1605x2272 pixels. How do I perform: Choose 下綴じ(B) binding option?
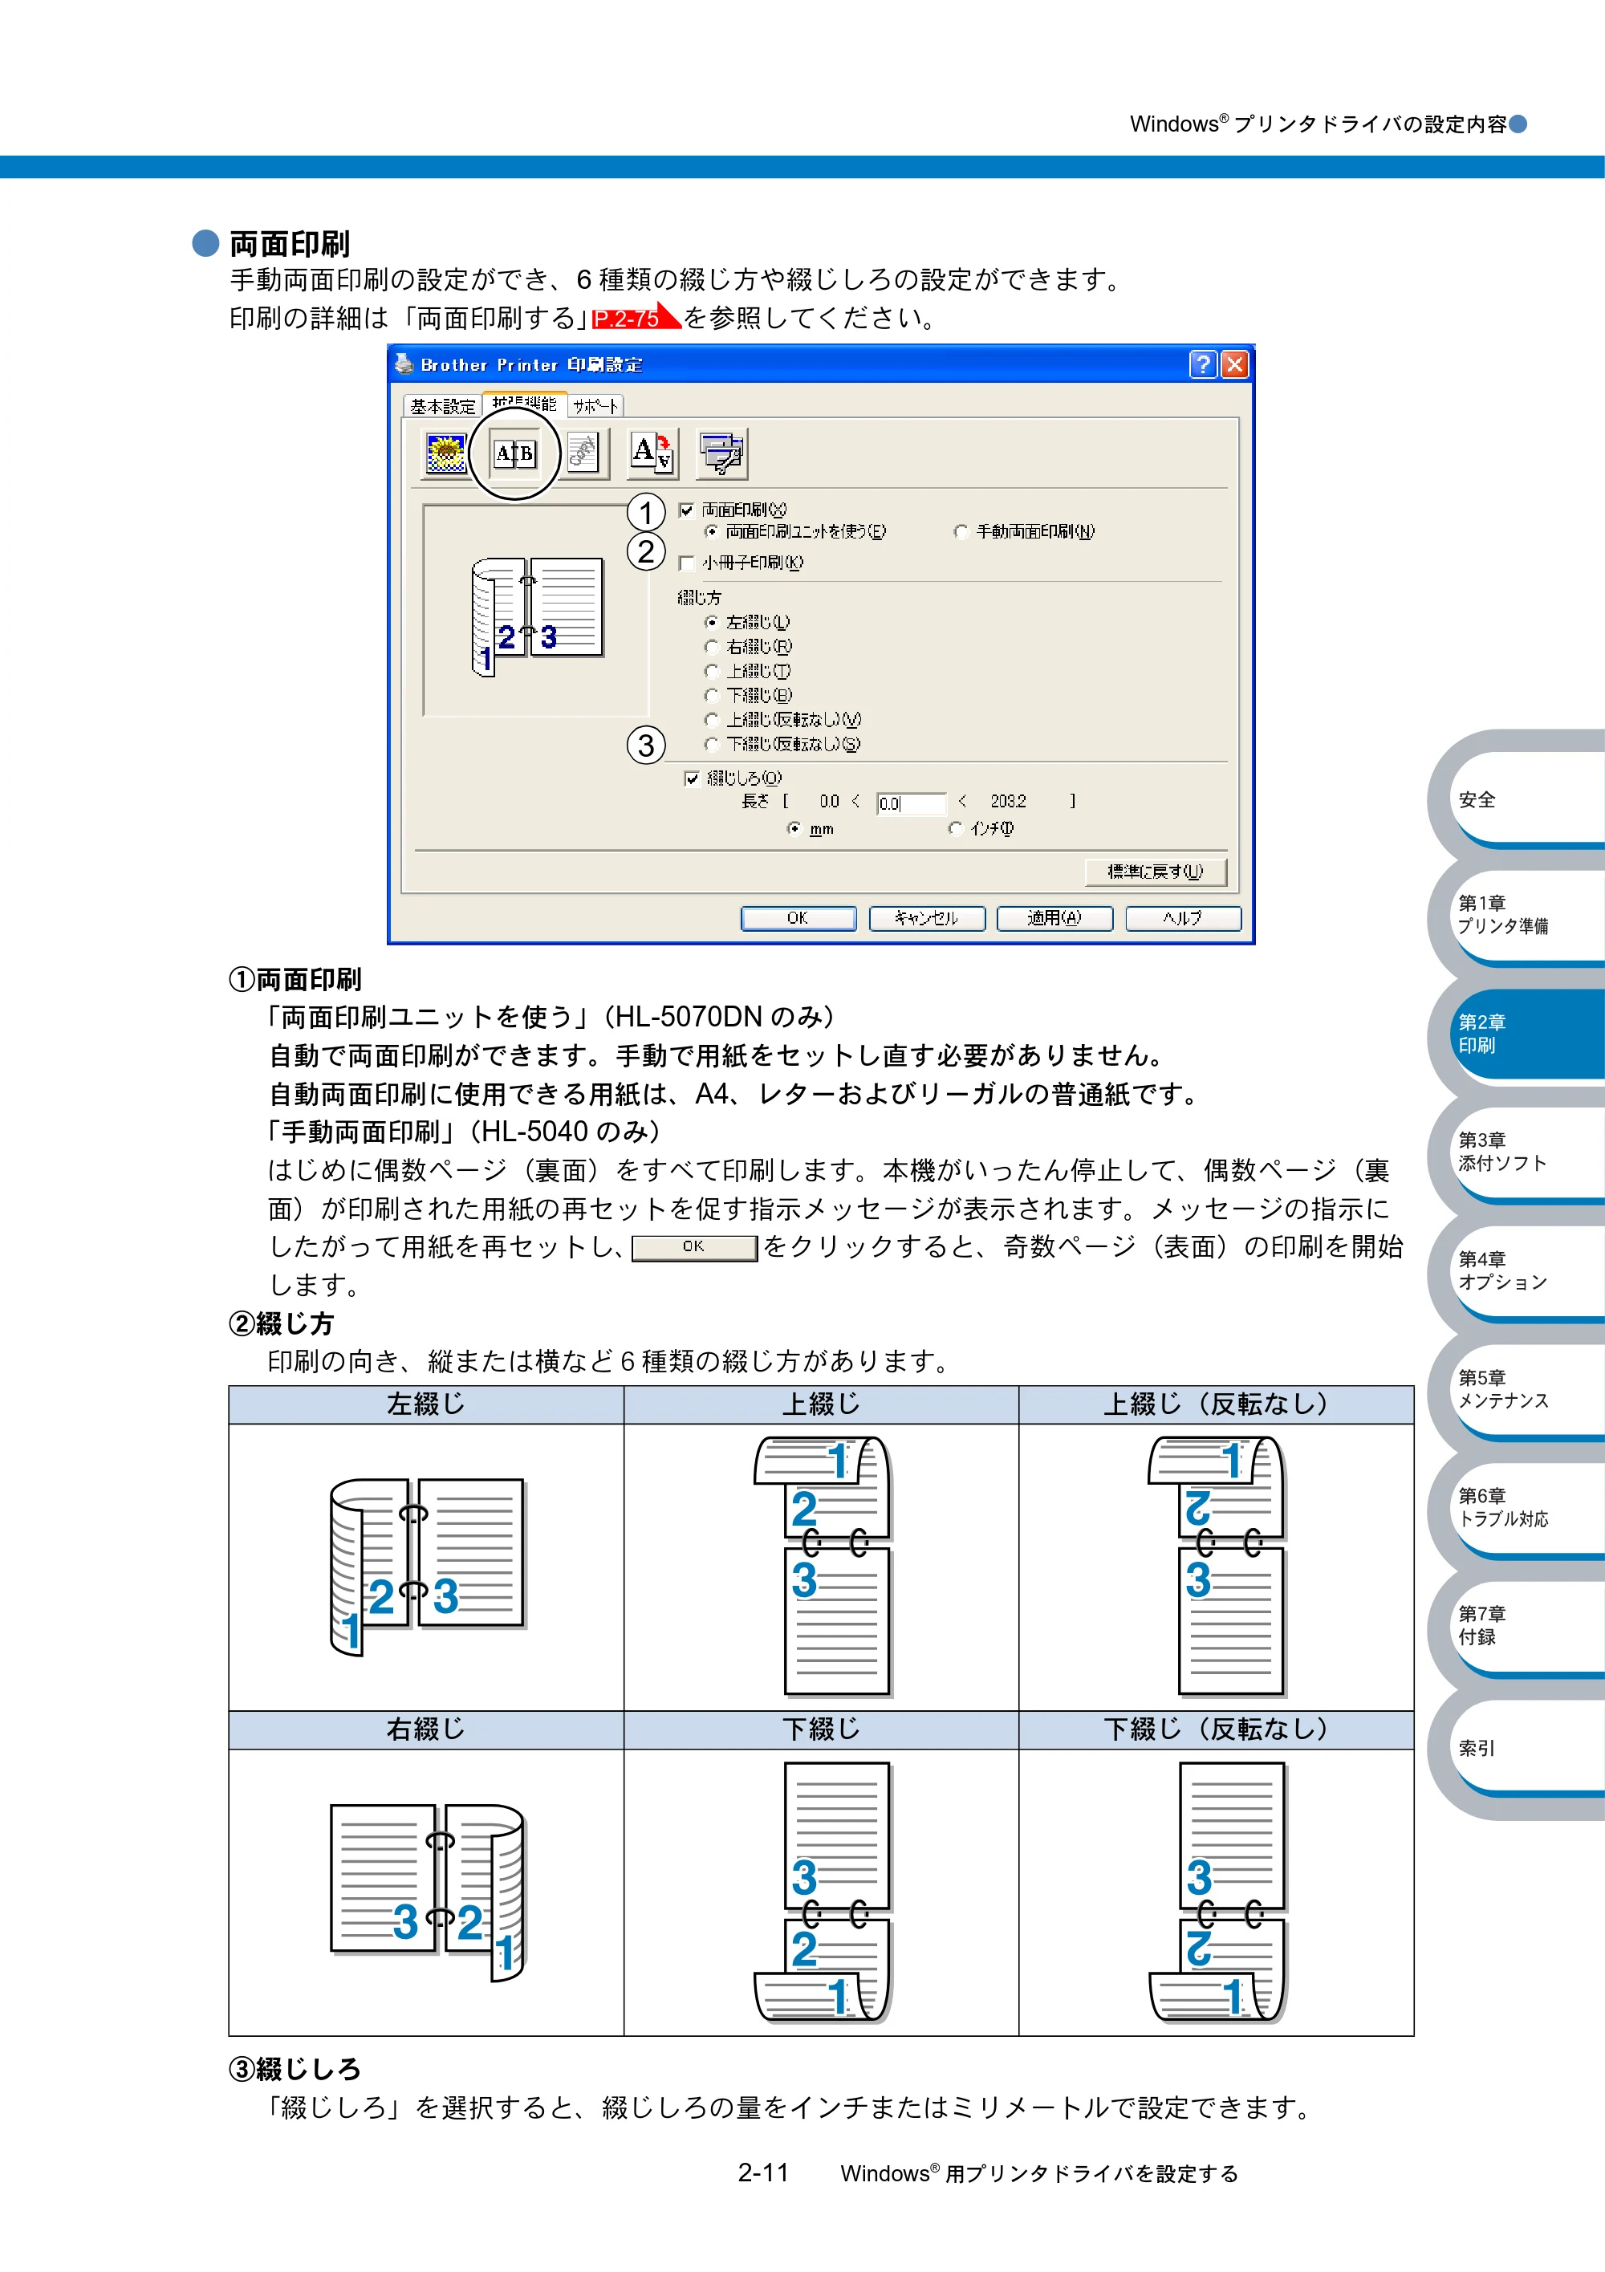(710, 696)
